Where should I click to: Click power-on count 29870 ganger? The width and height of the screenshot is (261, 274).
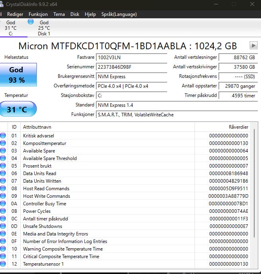point(238,86)
